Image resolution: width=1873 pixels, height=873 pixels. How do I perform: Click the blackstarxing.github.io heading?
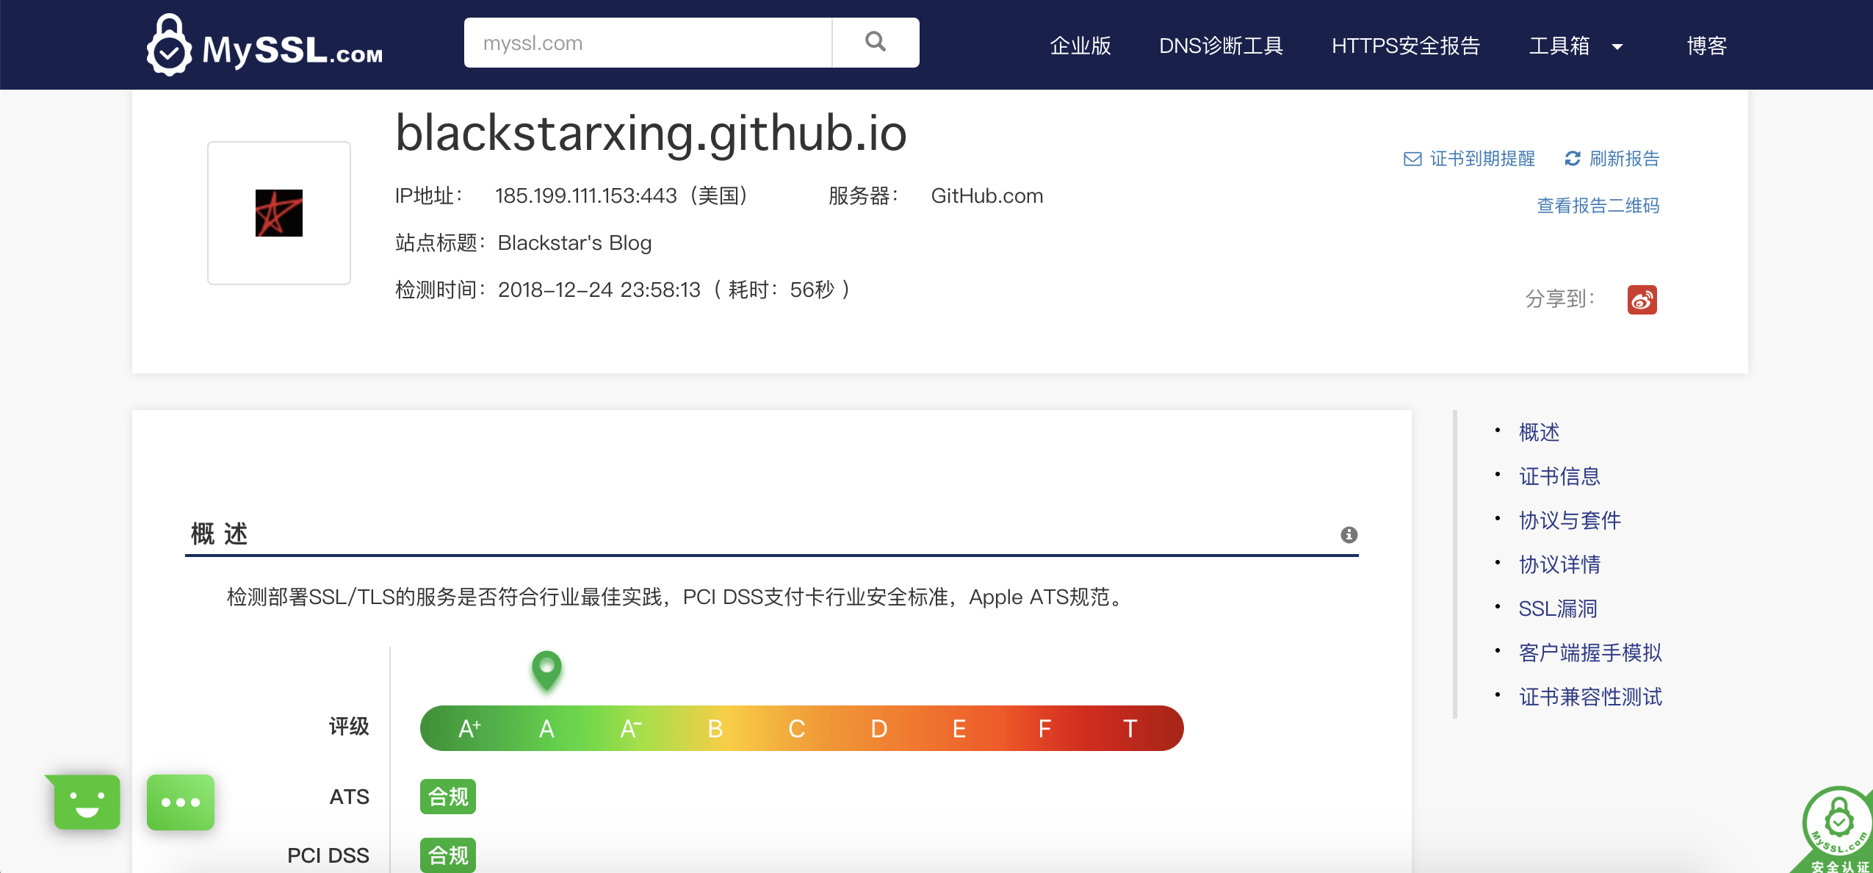652,134
